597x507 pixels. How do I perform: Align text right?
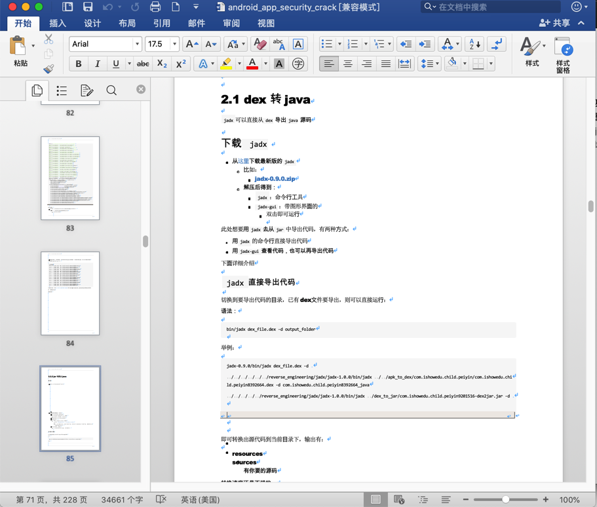367,64
